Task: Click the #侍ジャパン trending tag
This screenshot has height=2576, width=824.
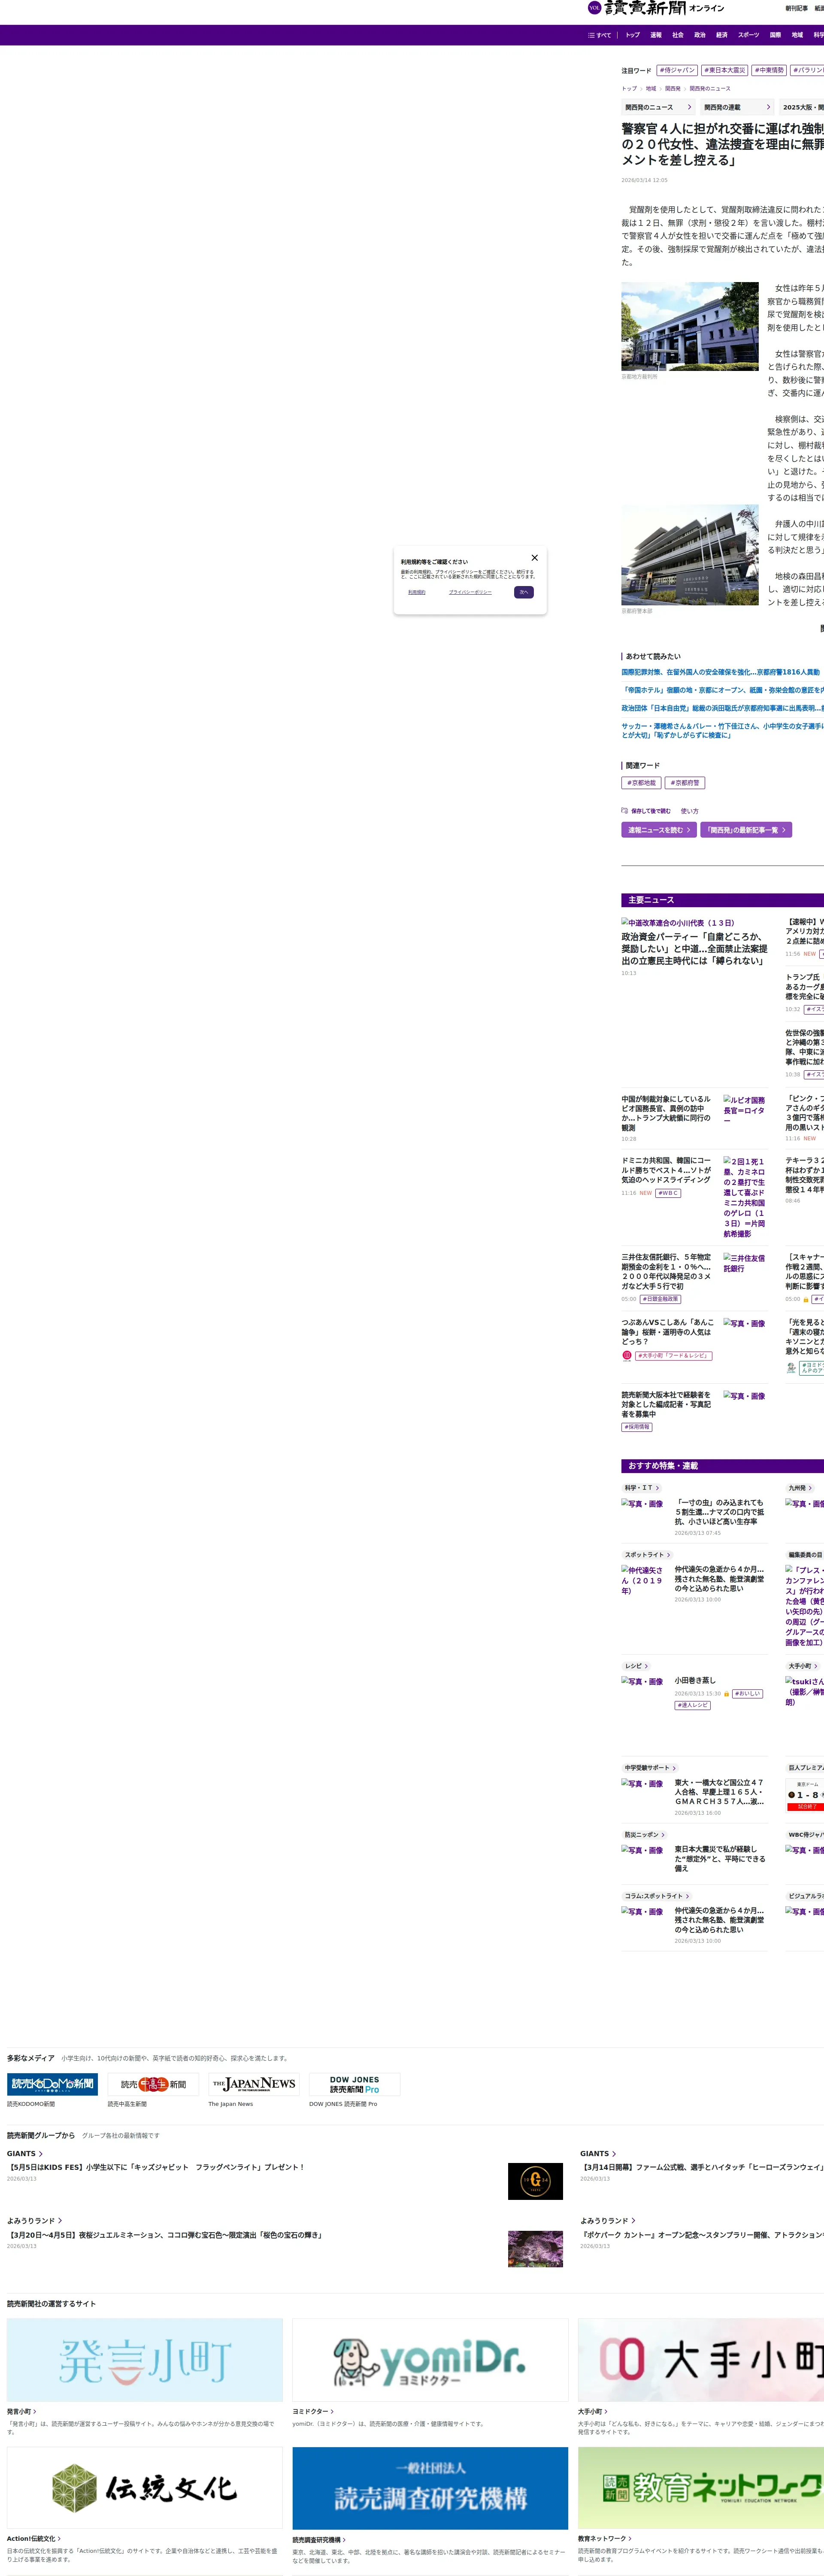Action: click(677, 71)
